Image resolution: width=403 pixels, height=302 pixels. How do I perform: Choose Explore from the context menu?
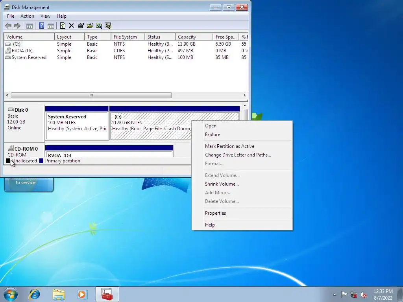(x=242, y=134)
